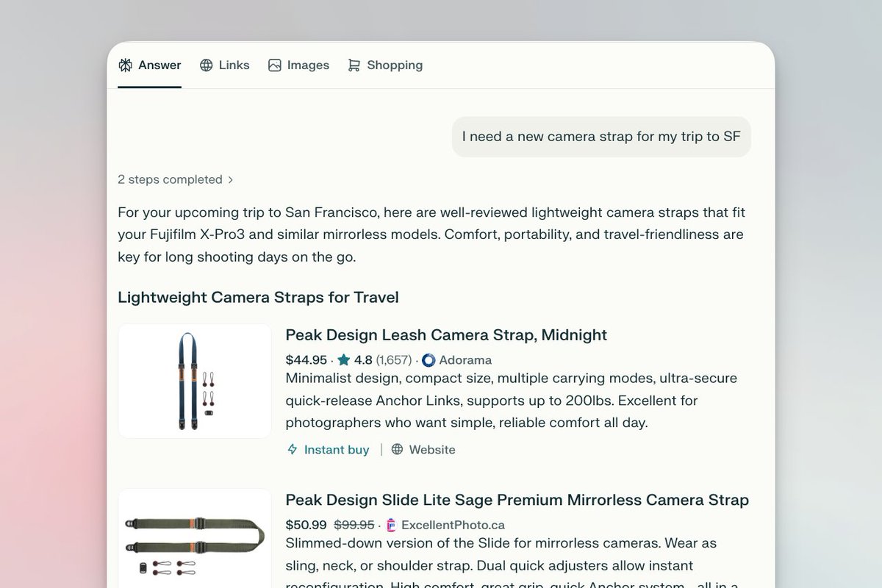Viewport: 882px width, 588px height.
Task: Go to the Shopping tab
Action: [x=386, y=65]
